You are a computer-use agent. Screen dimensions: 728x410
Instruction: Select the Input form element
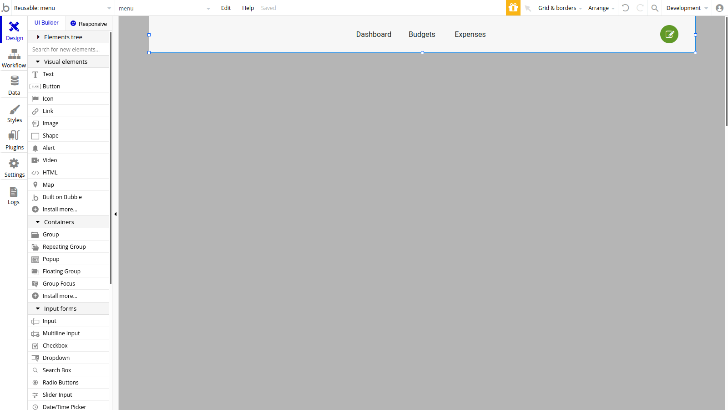(x=69, y=321)
